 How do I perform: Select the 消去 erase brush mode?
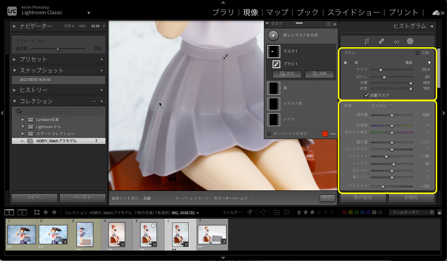click(x=409, y=63)
